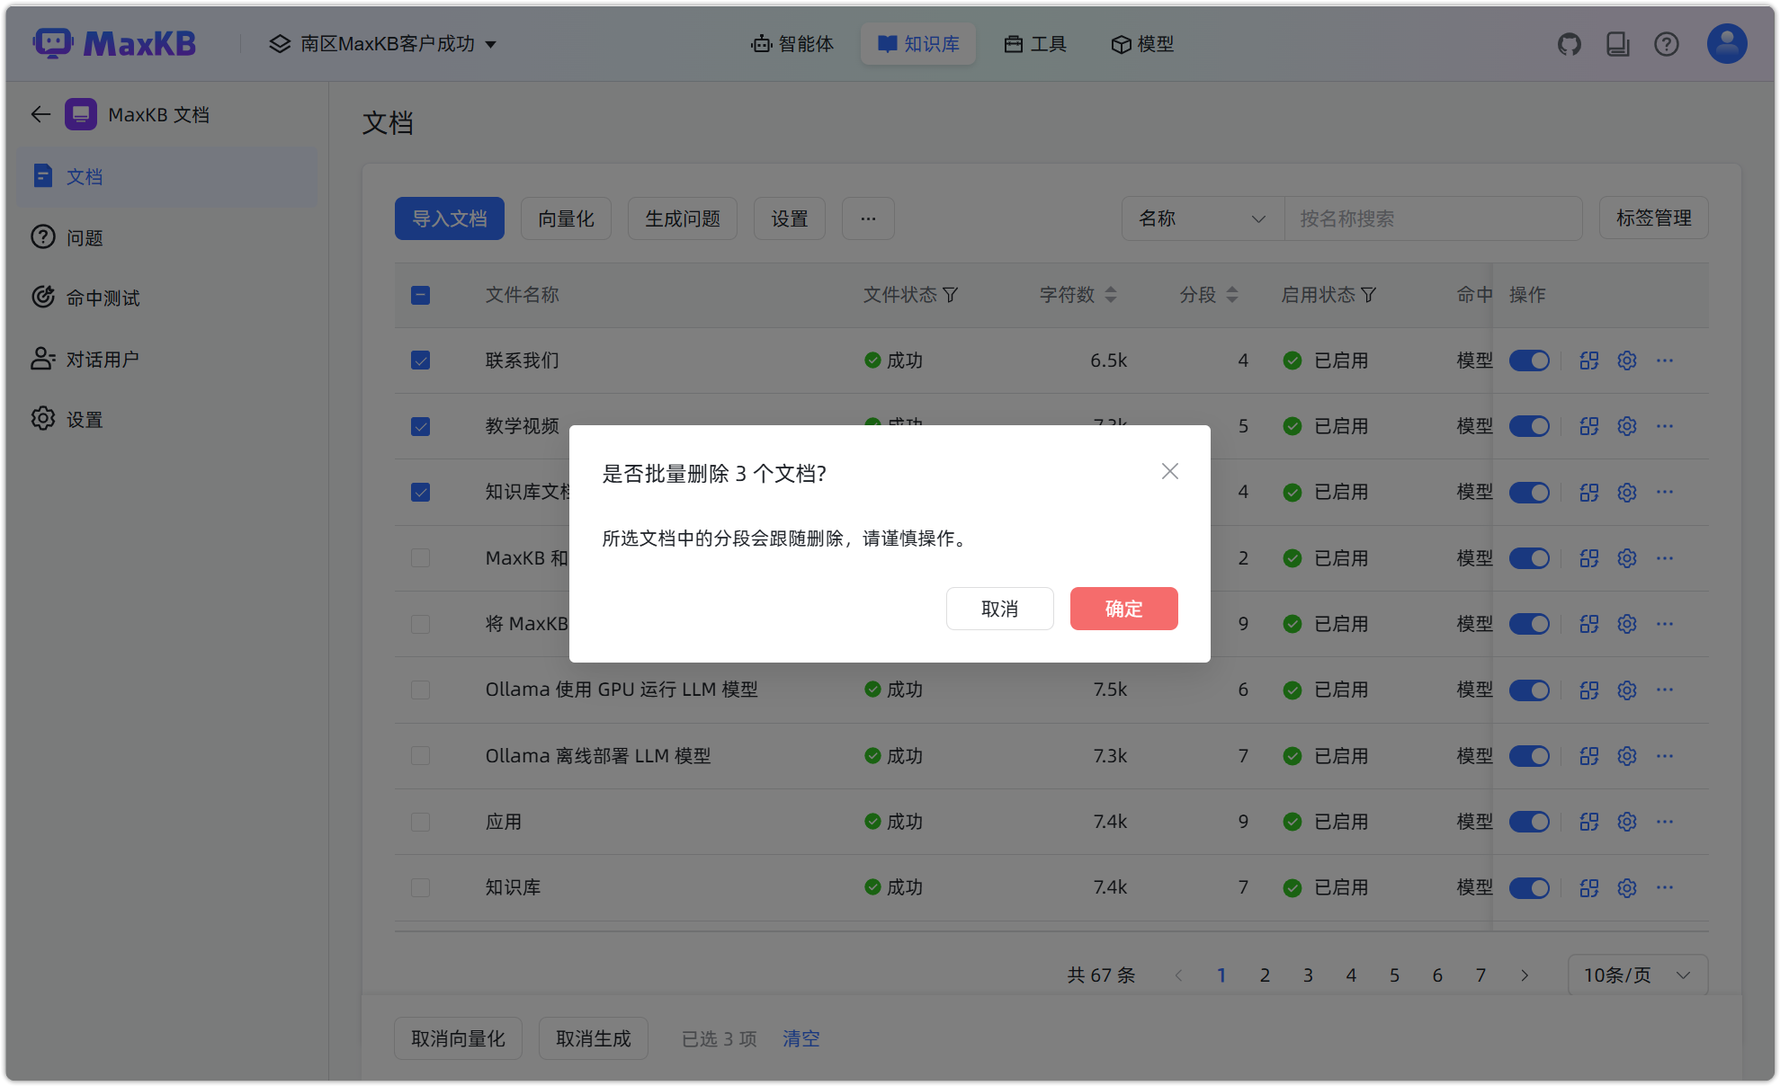Toggle the enable switch on the 知识库 row
The width and height of the screenshot is (1780, 1086).
pyautogui.click(x=1529, y=887)
